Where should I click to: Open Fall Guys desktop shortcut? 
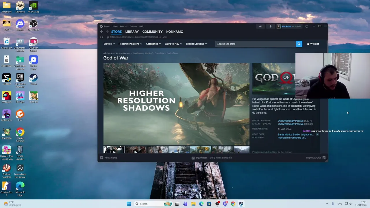(x=20, y=97)
